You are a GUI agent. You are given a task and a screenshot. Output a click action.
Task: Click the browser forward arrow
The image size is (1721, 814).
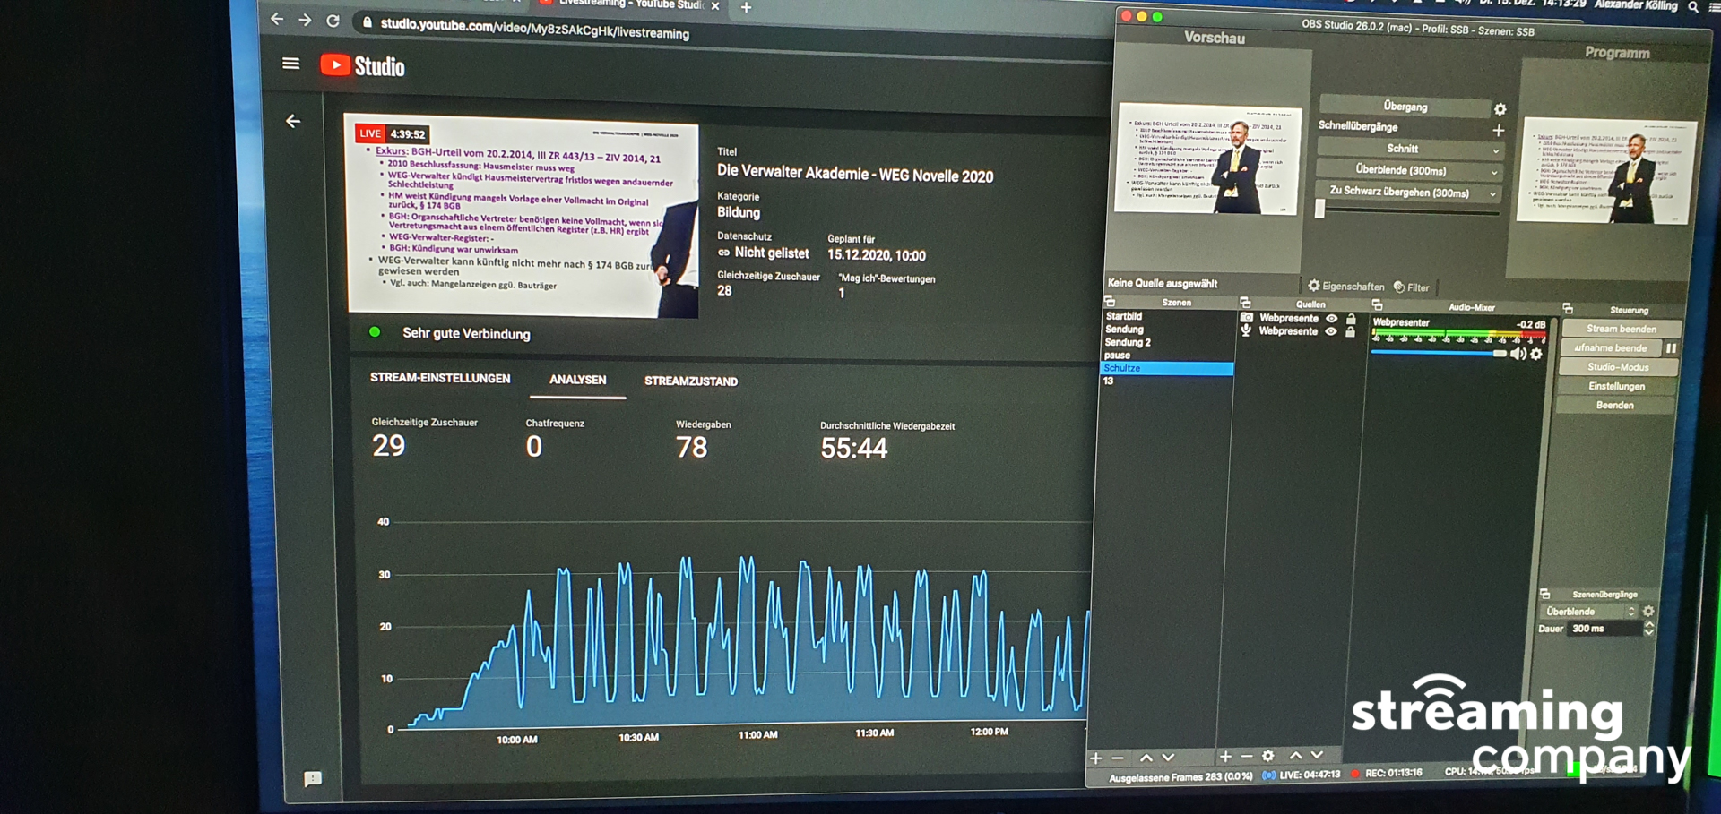[305, 20]
